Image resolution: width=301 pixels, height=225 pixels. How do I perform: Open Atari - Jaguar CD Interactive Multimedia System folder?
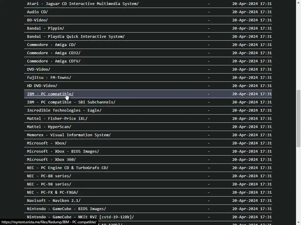point(83,4)
